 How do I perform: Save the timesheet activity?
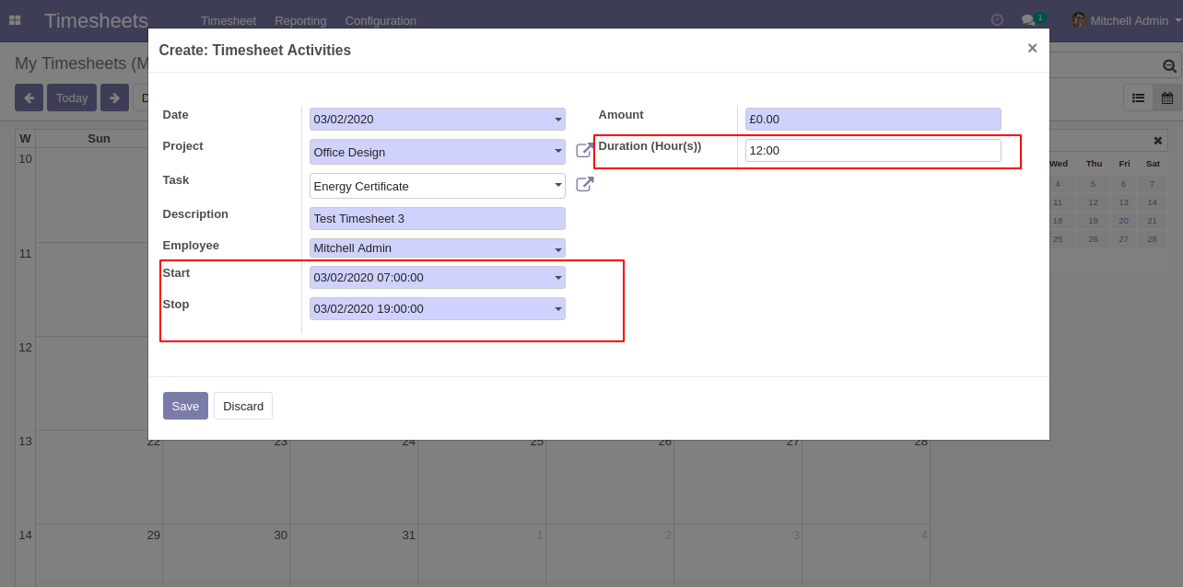(x=185, y=406)
